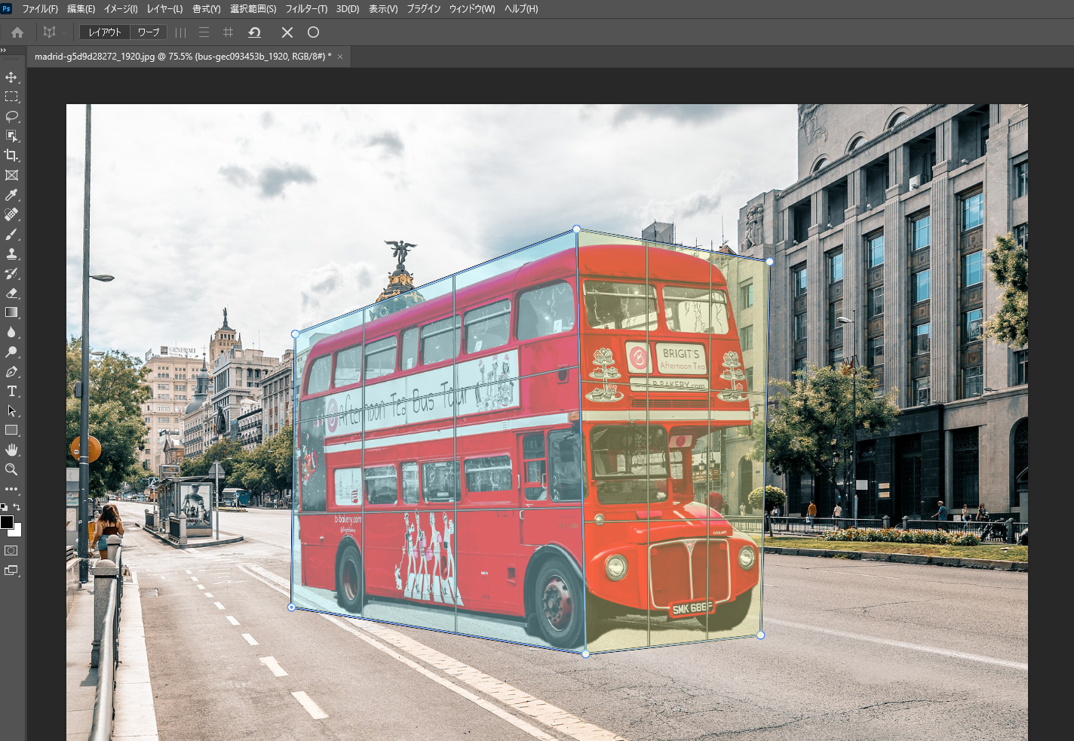Select the Rectangle shape tool

pyautogui.click(x=11, y=430)
